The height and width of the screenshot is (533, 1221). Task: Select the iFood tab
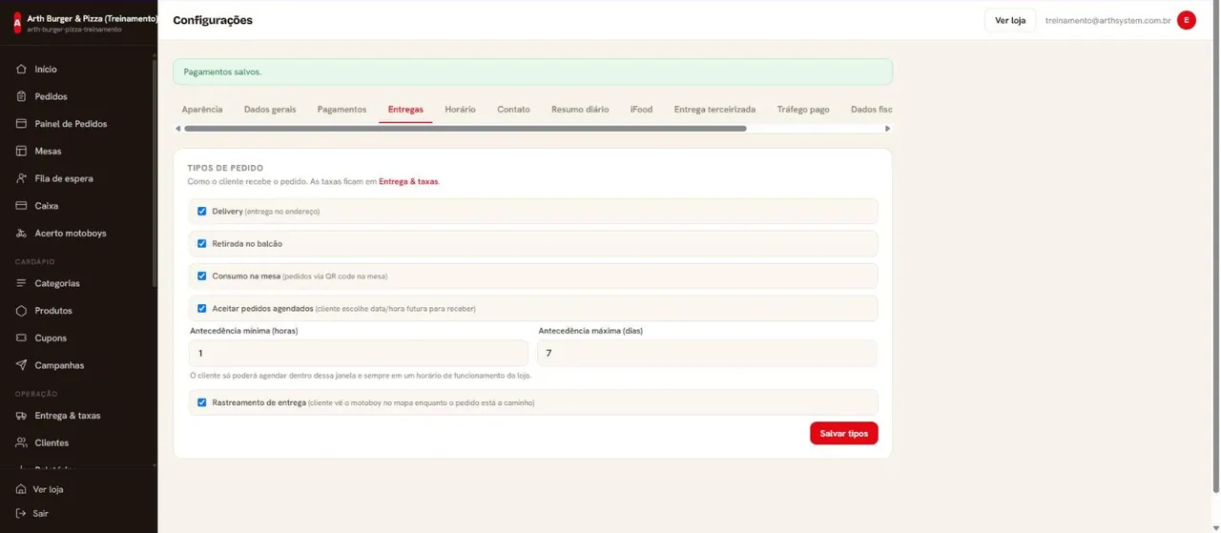point(642,110)
